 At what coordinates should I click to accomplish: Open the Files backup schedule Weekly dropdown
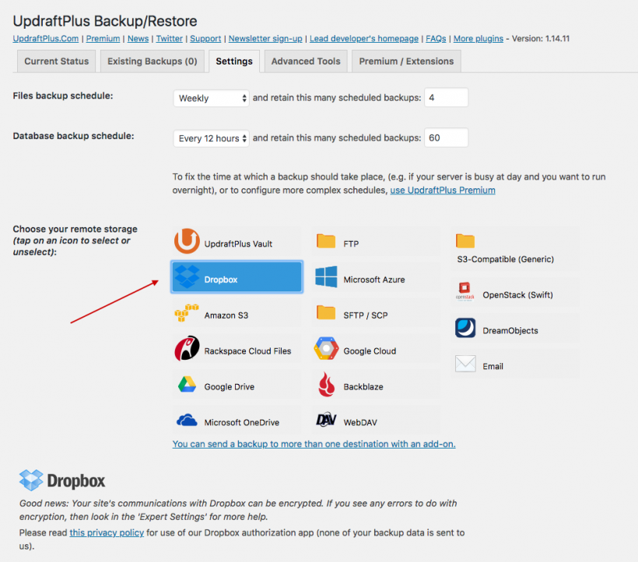coord(211,98)
